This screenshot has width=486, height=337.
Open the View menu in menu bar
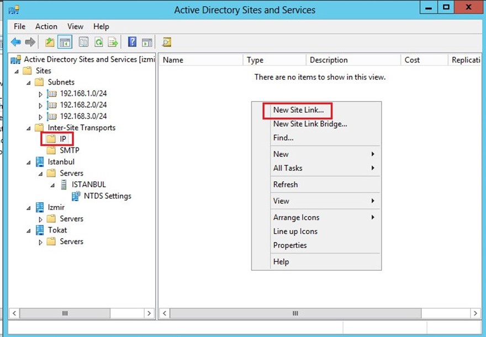coord(75,27)
